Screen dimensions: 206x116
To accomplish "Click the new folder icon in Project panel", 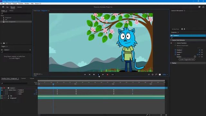I will tap(4, 43).
